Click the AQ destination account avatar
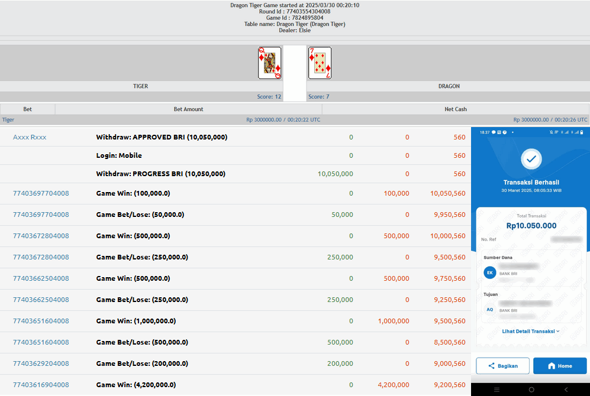This screenshot has width=590, height=396. coord(489,309)
